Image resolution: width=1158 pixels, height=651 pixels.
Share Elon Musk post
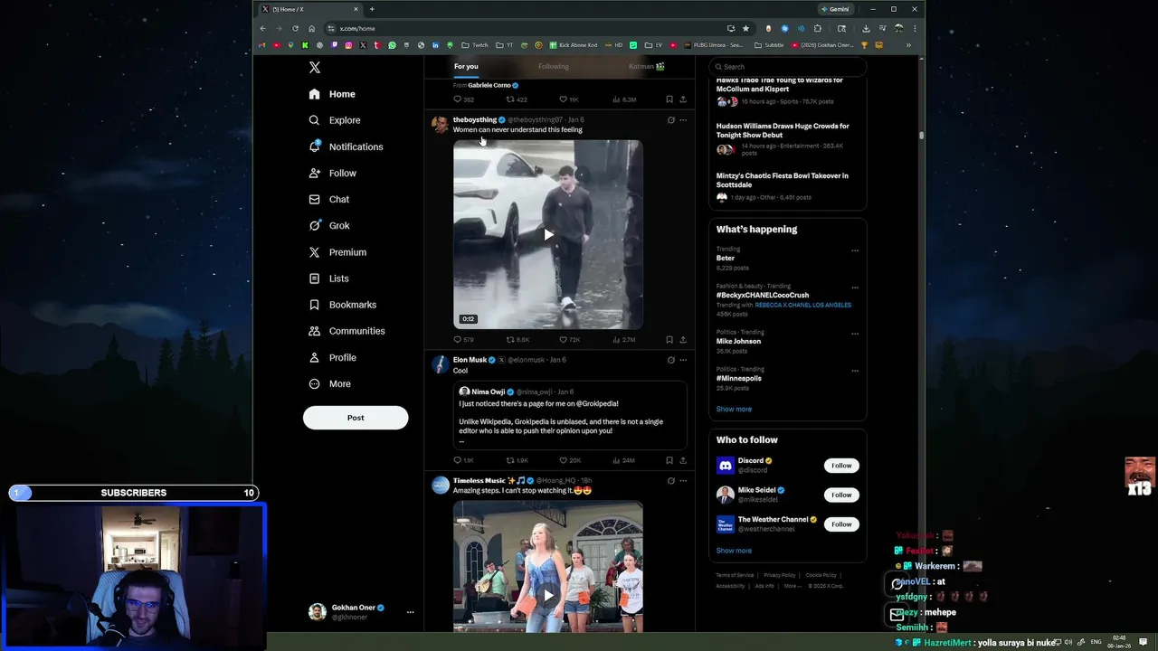coord(683,460)
